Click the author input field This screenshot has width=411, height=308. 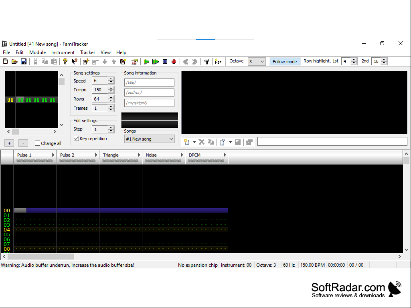click(149, 93)
